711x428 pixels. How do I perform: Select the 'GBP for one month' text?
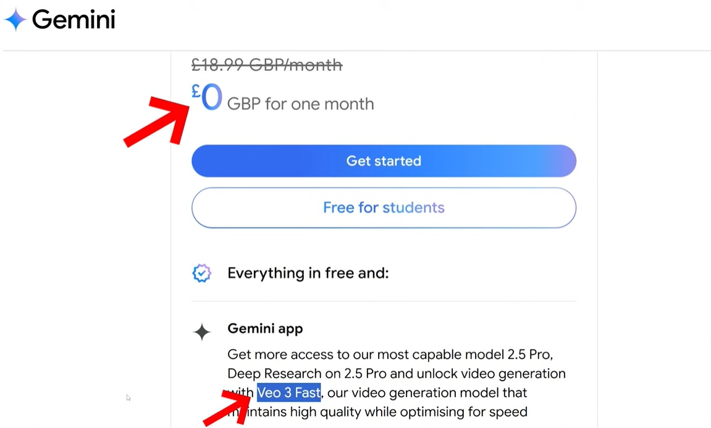300,104
